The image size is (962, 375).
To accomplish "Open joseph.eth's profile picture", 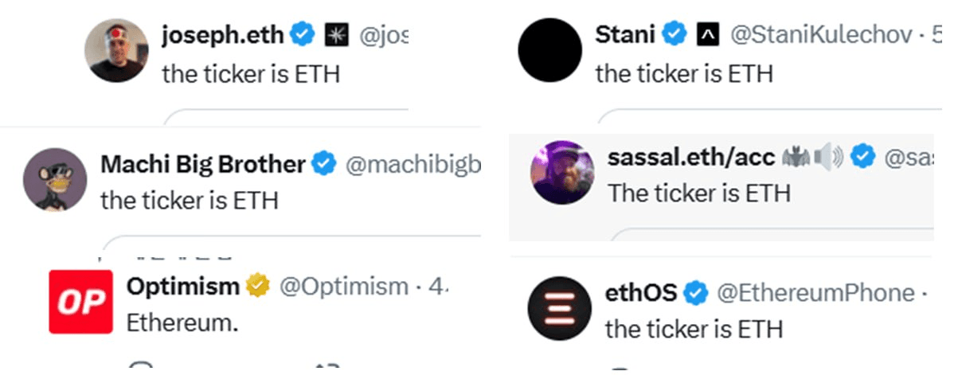I will point(116,50).
